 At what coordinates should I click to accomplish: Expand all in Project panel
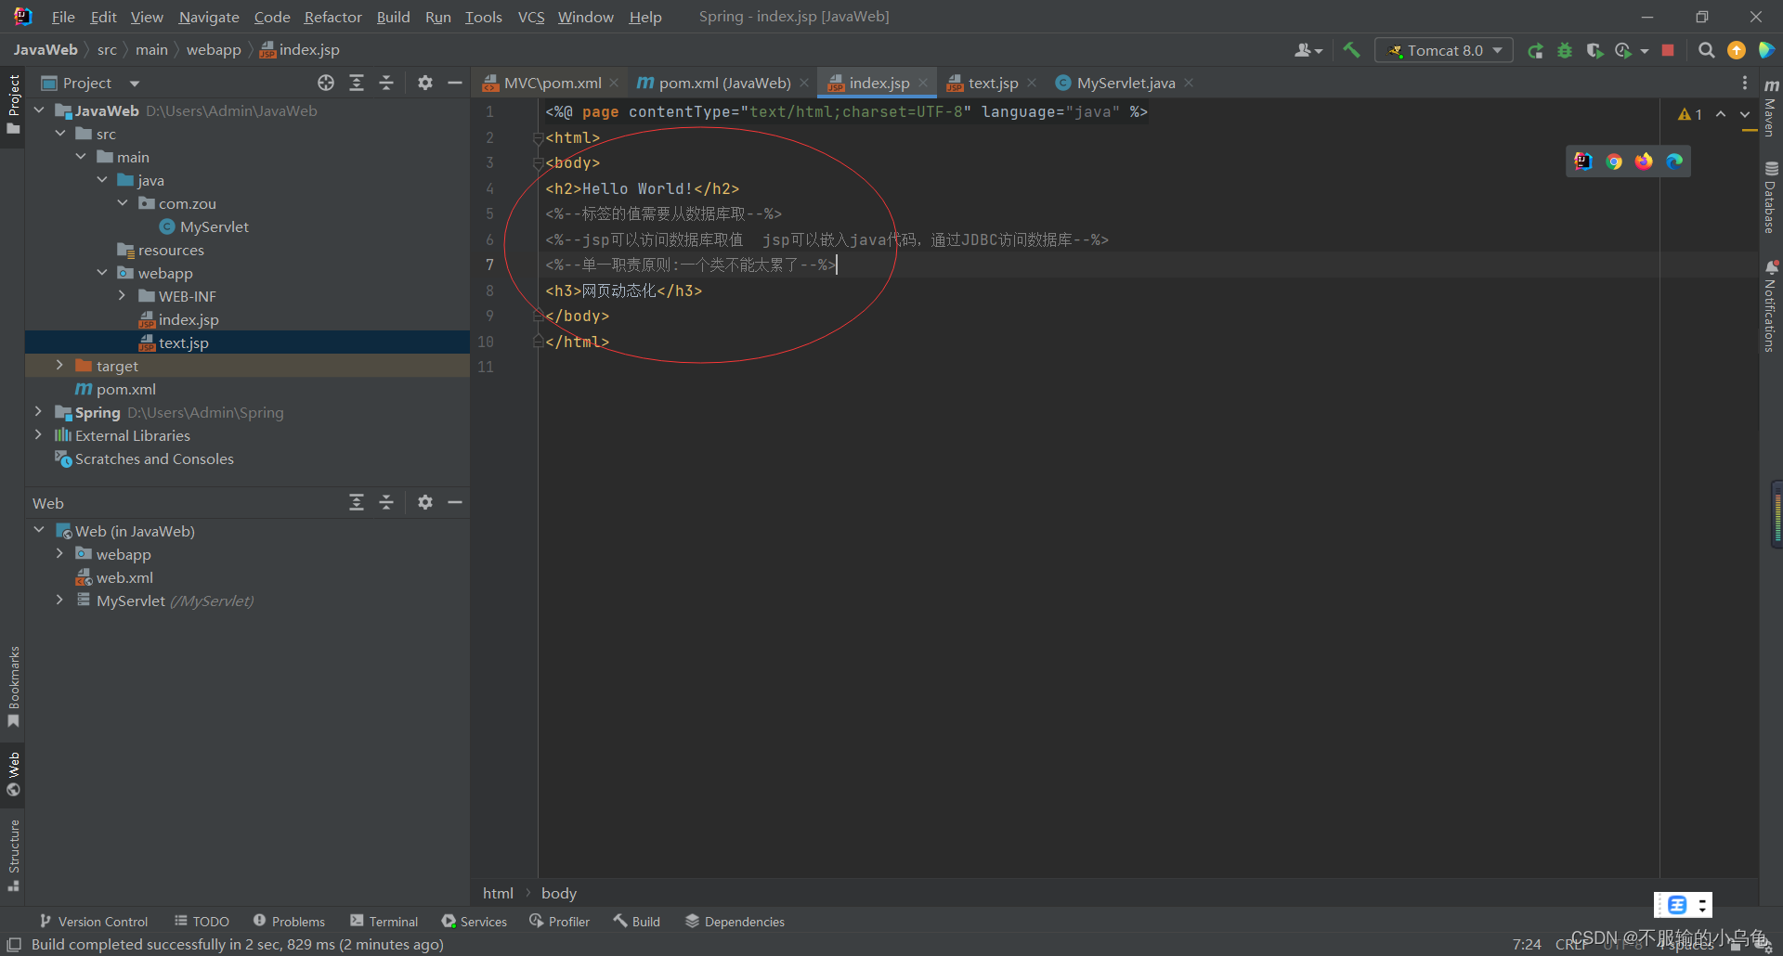[357, 83]
